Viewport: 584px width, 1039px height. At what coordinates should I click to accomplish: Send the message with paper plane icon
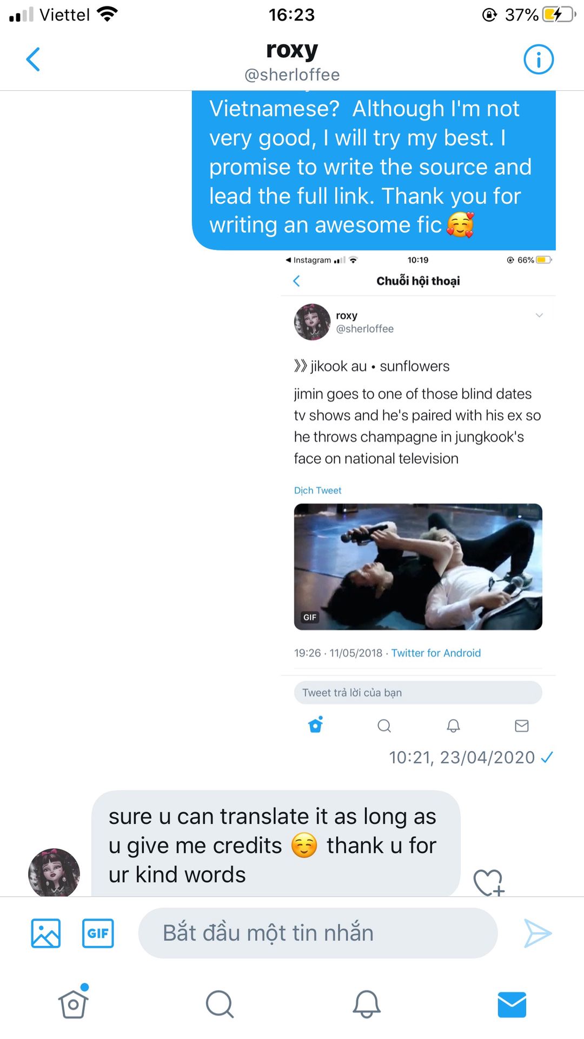pos(537,933)
